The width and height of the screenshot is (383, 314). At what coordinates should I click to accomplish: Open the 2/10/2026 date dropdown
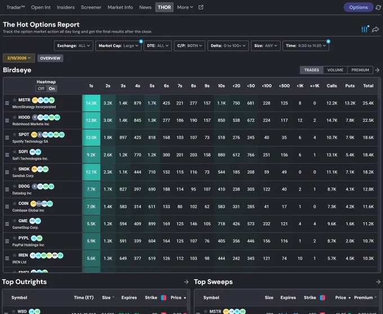point(19,58)
